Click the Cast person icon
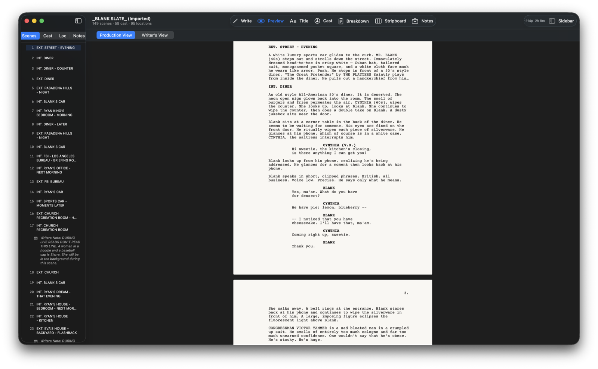The height and width of the screenshot is (369, 598). click(x=317, y=21)
